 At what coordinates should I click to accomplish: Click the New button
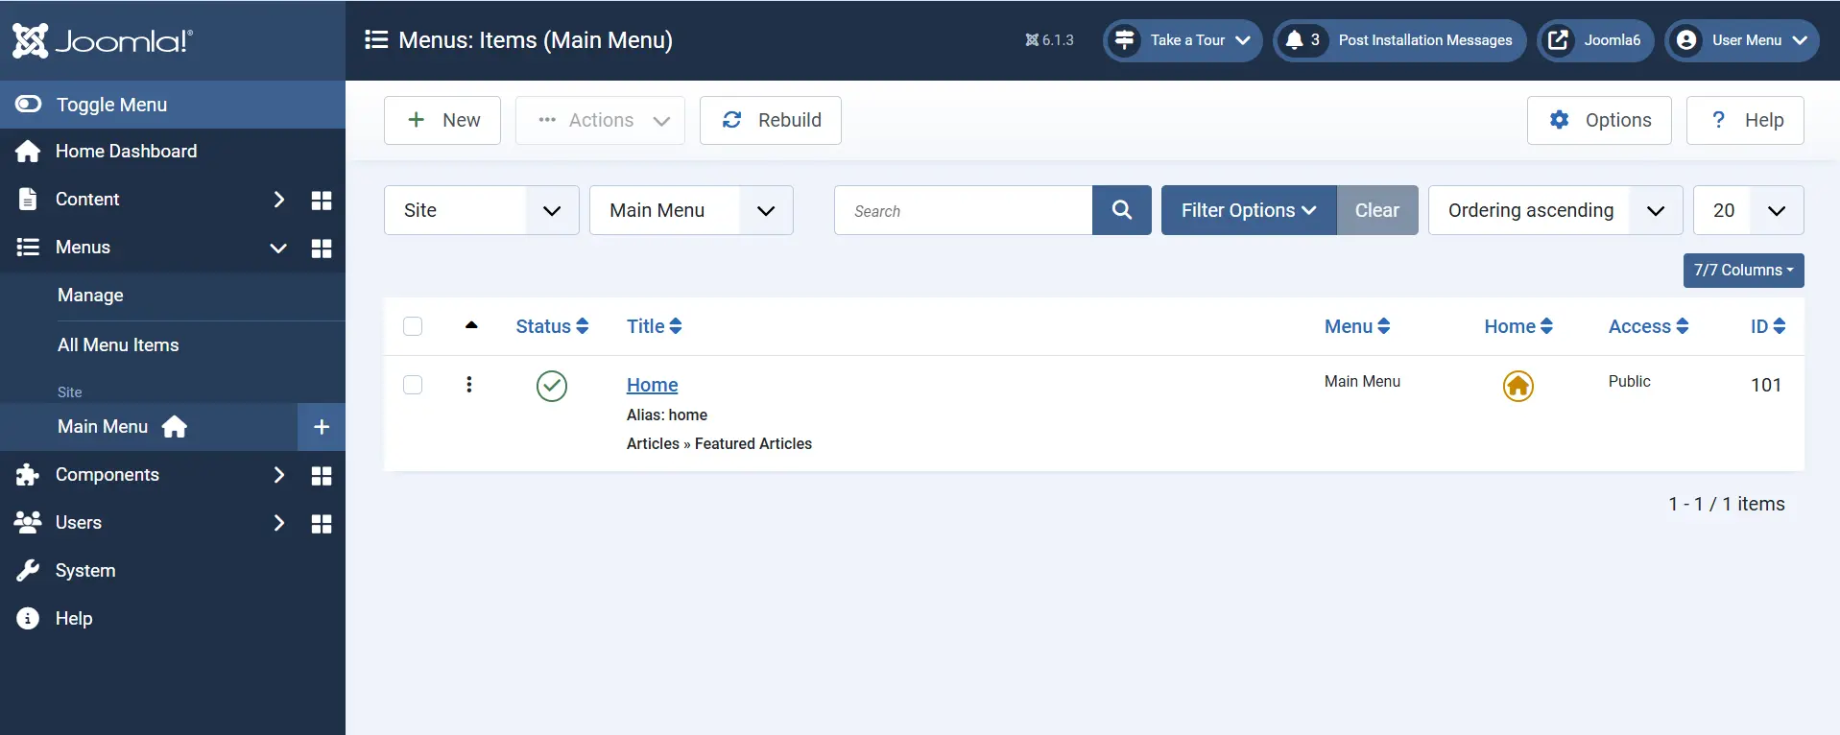click(442, 120)
